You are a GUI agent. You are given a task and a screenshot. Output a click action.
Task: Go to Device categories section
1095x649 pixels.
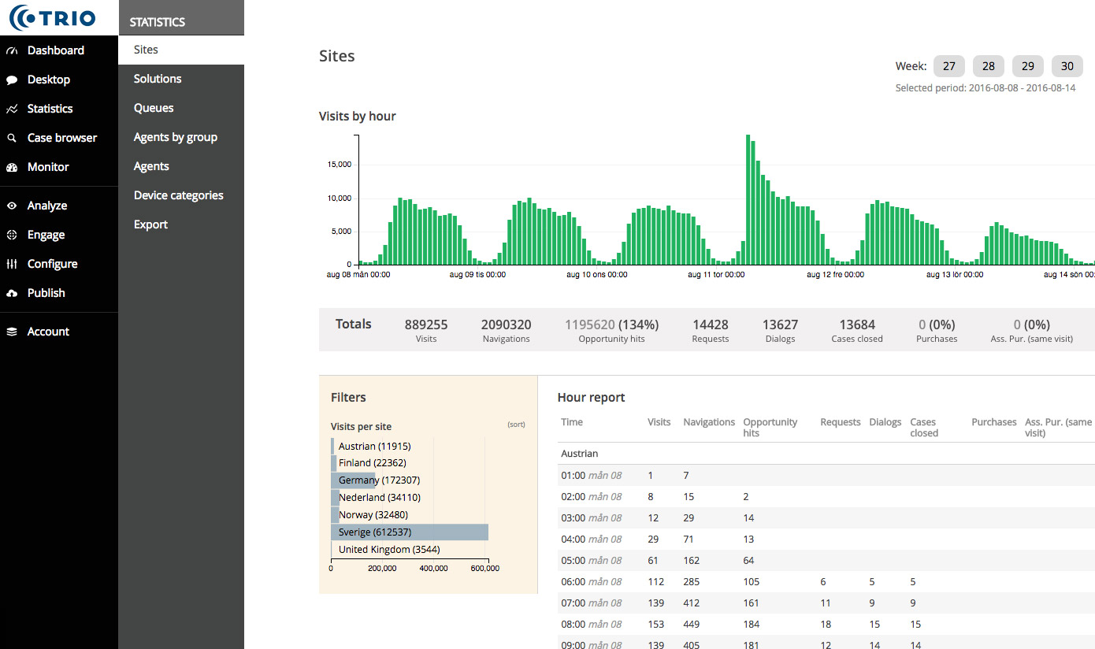point(178,195)
